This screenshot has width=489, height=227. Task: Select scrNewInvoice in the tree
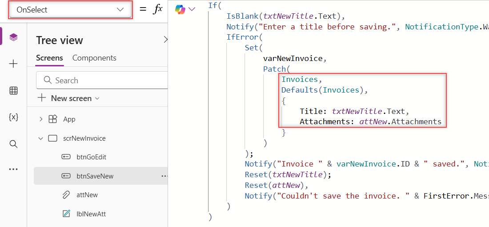tap(84, 138)
